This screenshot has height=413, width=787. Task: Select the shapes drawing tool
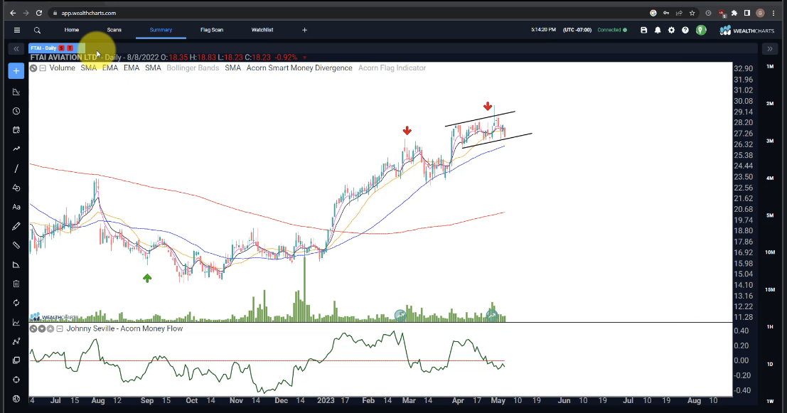(x=16, y=188)
